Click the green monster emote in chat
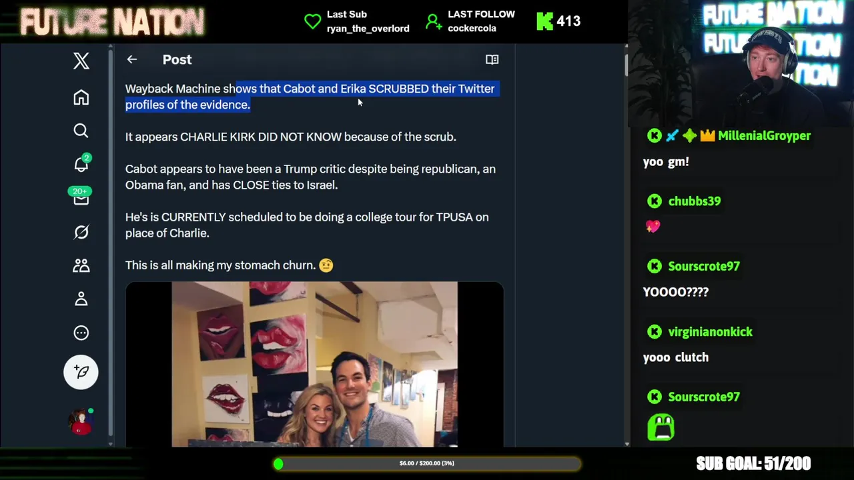The height and width of the screenshot is (480, 854). click(x=661, y=427)
